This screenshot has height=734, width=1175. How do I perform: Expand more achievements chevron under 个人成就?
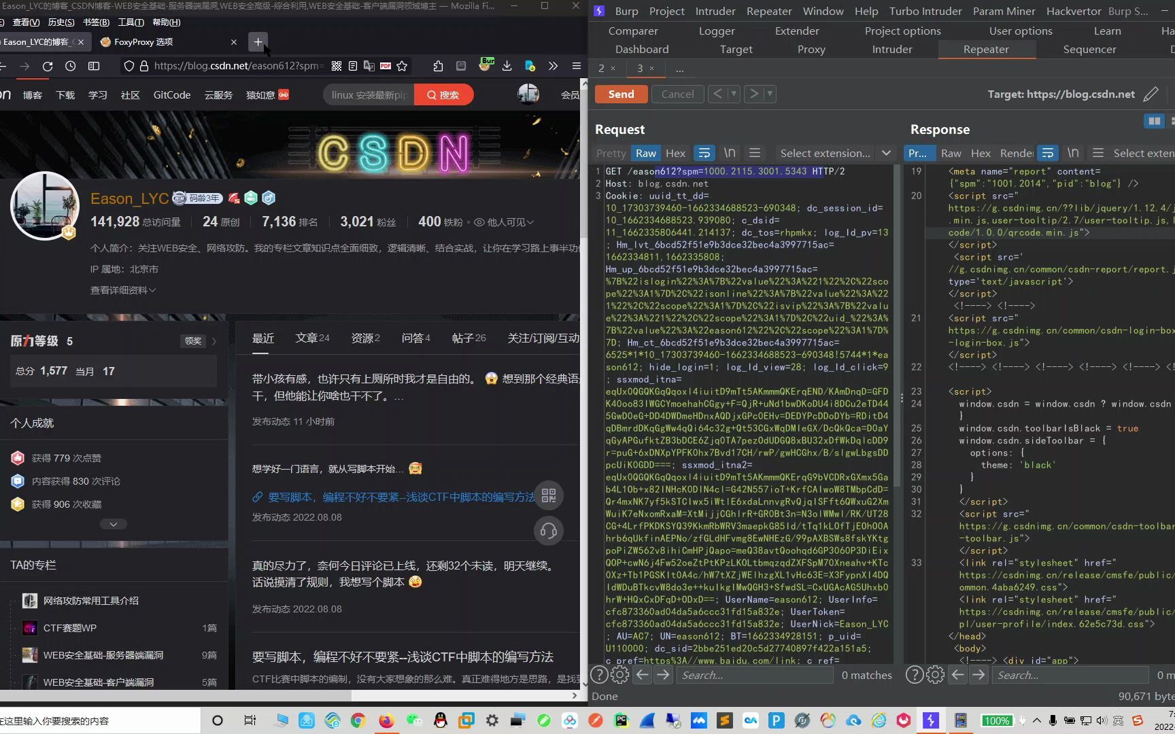[x=114, y=524]
